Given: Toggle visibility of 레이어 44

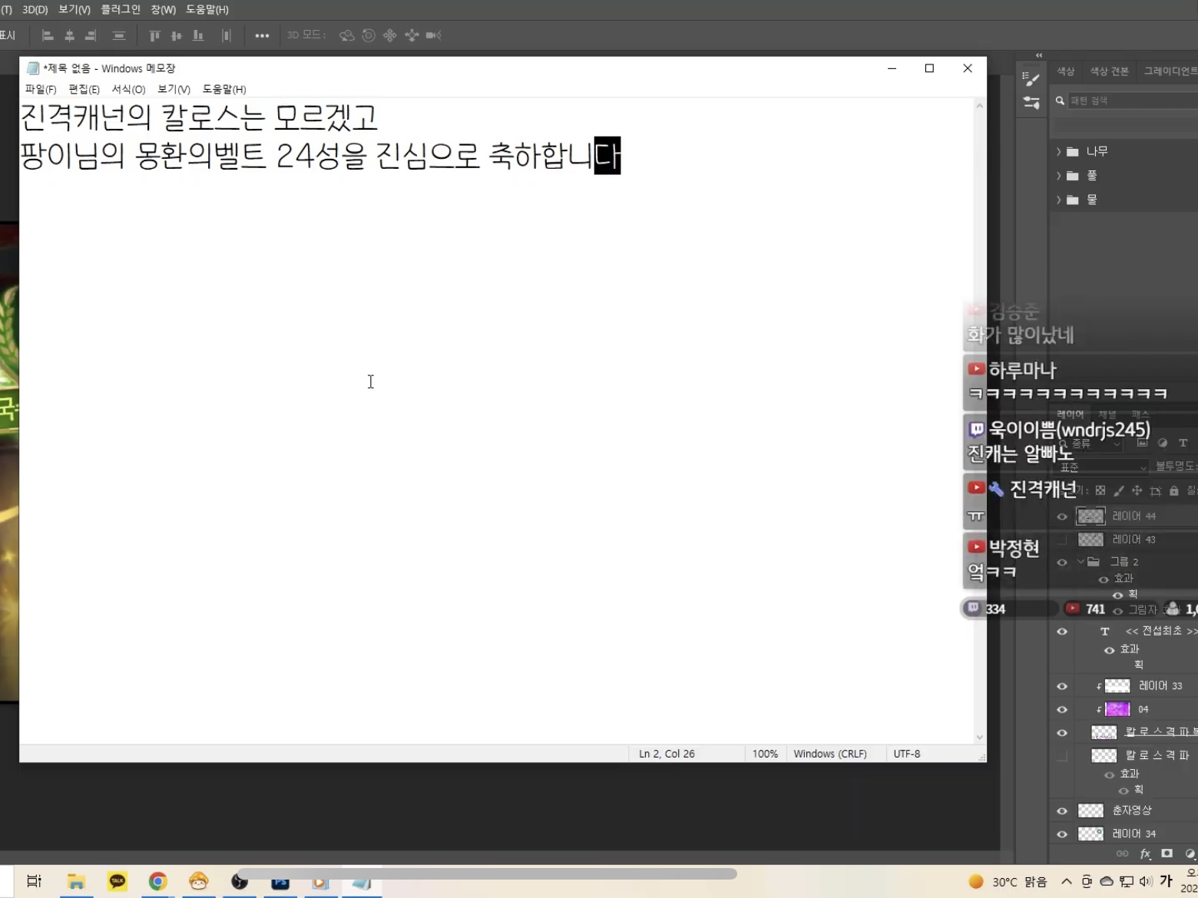Looking at the screenshot, I should point(1062,517).
